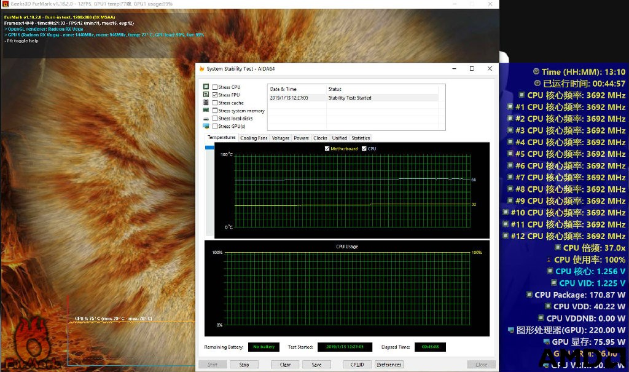Screen dimensions: 629x372
Task: Click the blue slider handle left of the temperature graph
Action: point(209,148)
